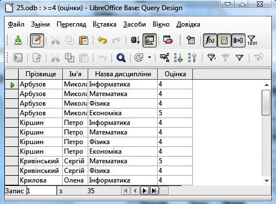
Task: Click the Оцінка column header
Action: [x=175, y=74]
